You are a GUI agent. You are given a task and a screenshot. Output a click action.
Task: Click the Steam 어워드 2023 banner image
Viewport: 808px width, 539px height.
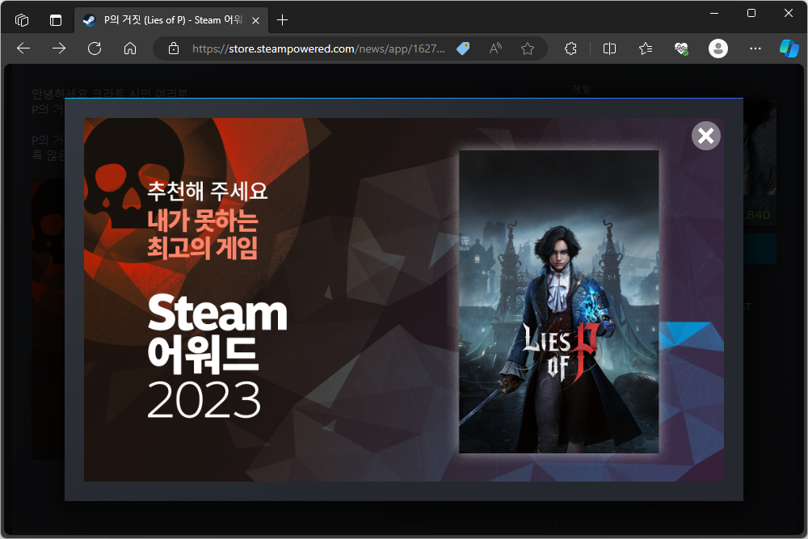(403, 300)
